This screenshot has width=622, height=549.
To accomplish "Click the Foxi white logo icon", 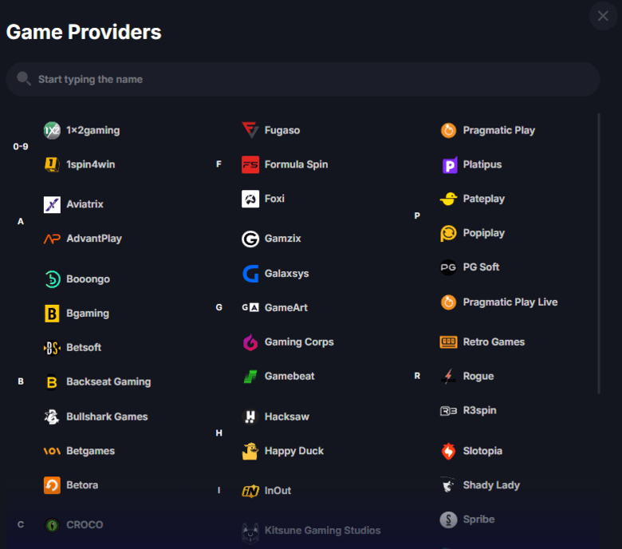I will coord(250,199).
